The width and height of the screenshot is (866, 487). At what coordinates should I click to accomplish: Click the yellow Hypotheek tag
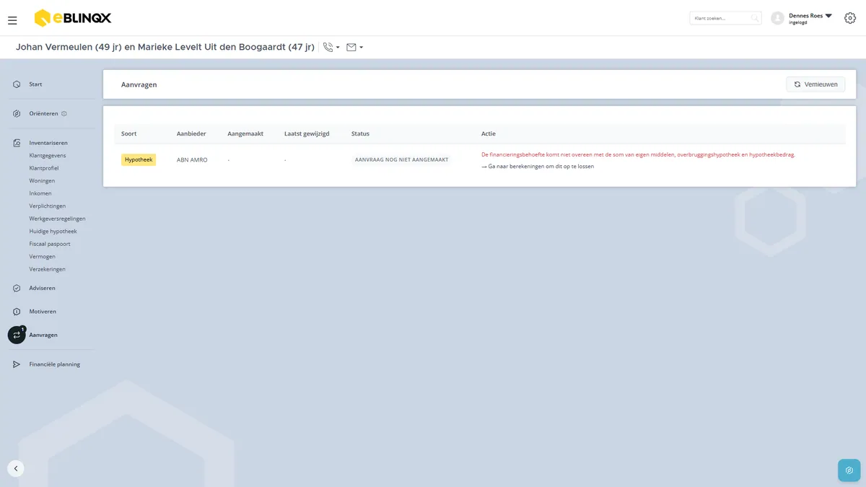pyautogui.click(x=139, y=159)
